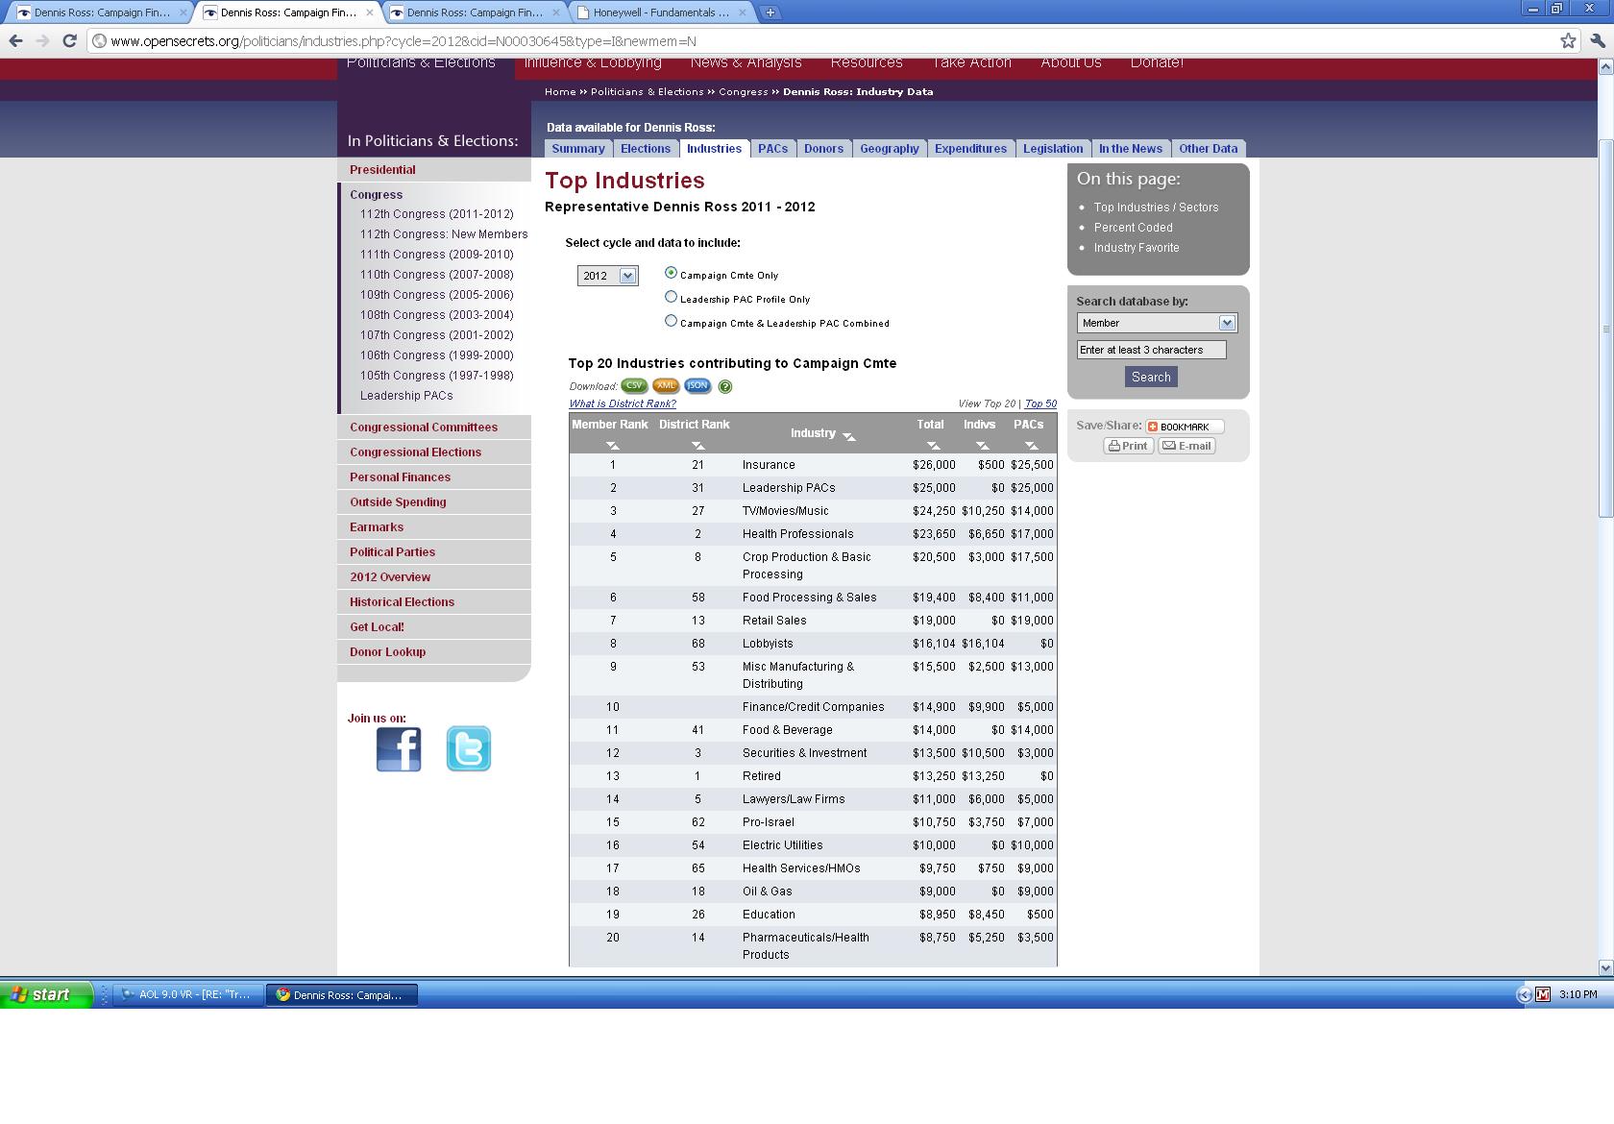The width and height of the screenshot is (1614, 1124).
Task: Open the green help question mark icon
Action: [x=725, y=387]
